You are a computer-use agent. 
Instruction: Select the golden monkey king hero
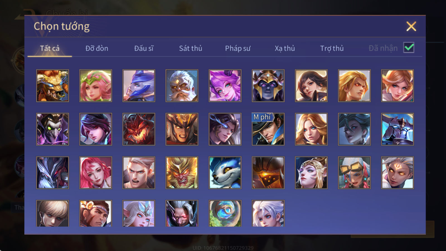click(x=182, y=173)
